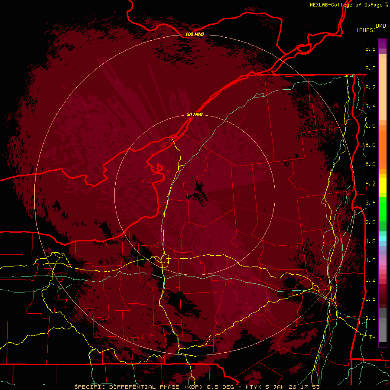Click the 100 NMI range ring label
Image resolution: width=390 pixels, height=390 pixels.
tap(195, 34)
